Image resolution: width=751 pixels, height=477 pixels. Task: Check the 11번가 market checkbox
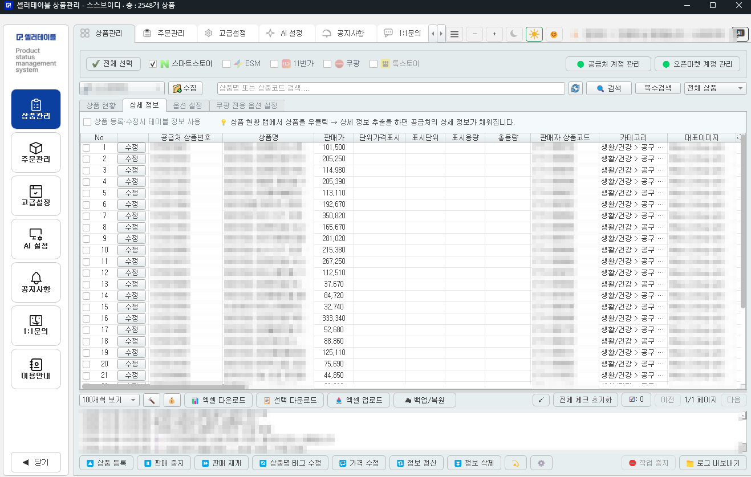pyautogui.click(x=274, y=64)
